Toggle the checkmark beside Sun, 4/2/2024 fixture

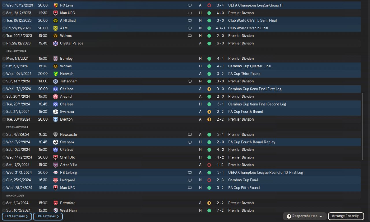click(4, 135)
